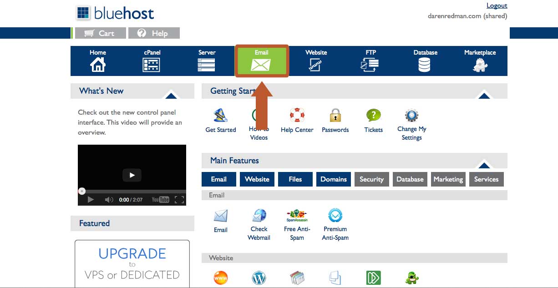Select the Website tab in Main Features

257,179
